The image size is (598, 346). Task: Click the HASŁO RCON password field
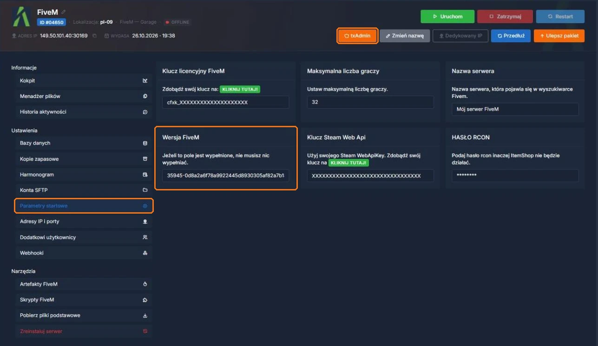[515, 176]
